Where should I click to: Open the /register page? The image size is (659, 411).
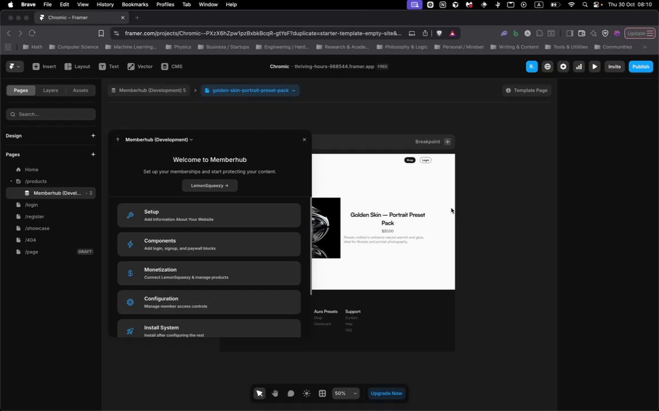pyautogui.click(x=51, y=216)
